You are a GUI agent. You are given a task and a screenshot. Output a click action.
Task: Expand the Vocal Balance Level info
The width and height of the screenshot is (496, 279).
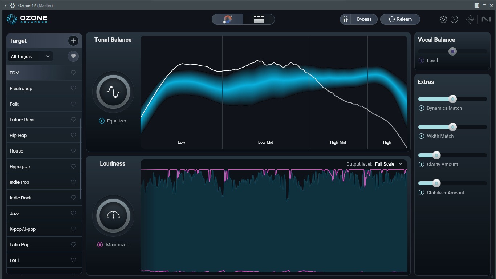(421, 60)
